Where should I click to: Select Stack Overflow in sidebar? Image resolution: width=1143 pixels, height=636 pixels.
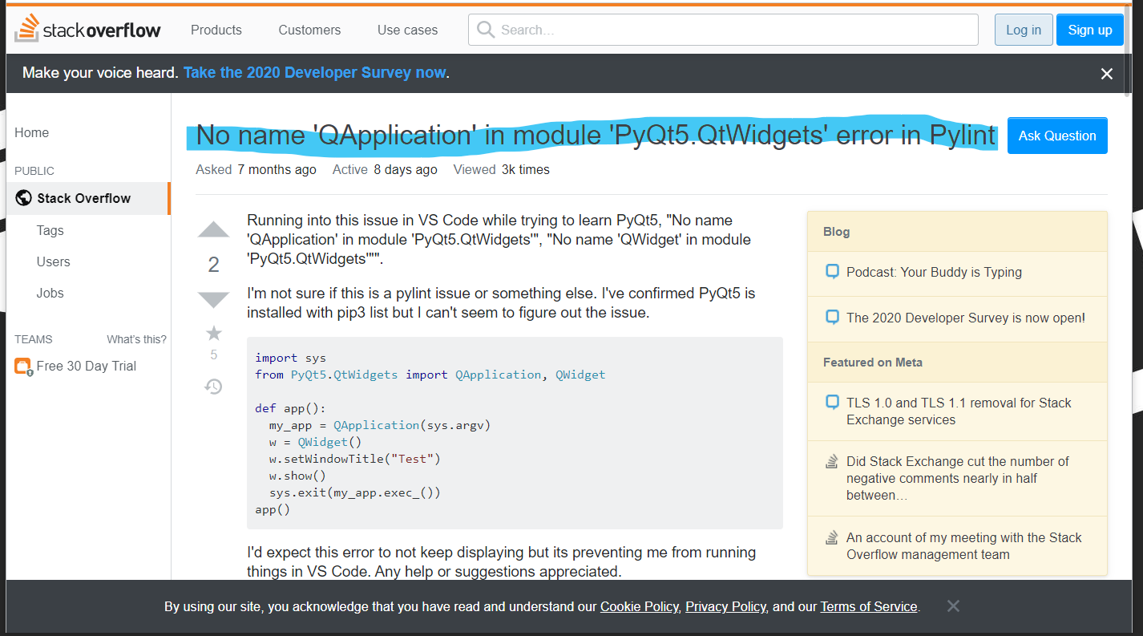coord(88,198)
